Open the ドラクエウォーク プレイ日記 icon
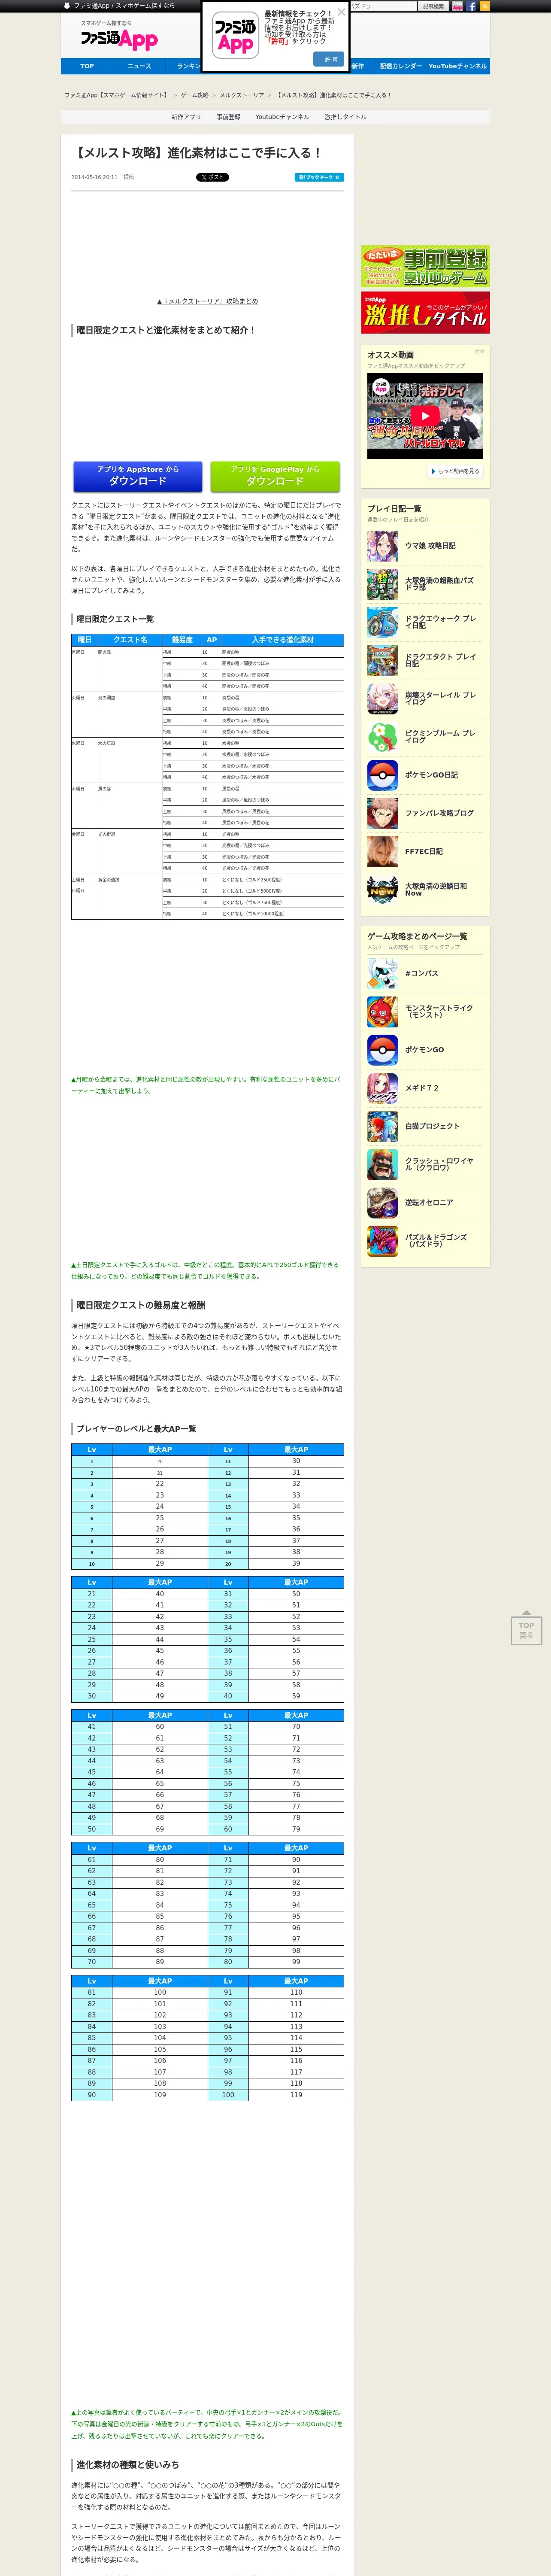This screenshot has width=551, height=2576. tap(382, 622)
